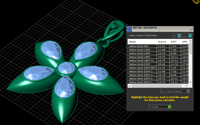Sort by the DWT column header
200x125 pixels.
pos(175,42)
